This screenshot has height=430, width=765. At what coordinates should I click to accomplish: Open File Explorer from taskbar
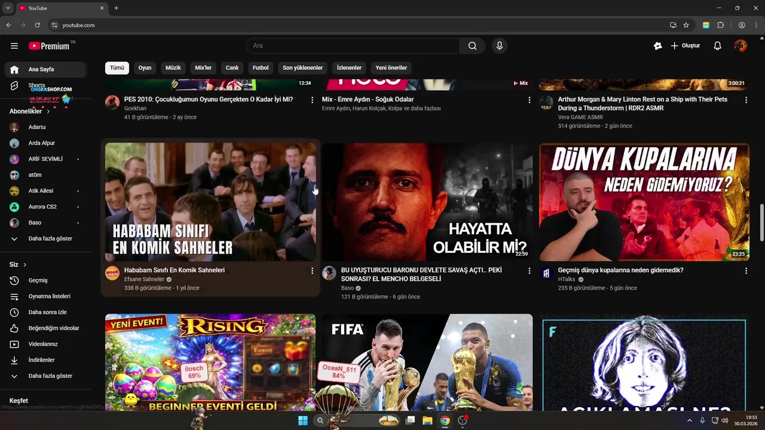pyautogui.click(x=427, y=420)
